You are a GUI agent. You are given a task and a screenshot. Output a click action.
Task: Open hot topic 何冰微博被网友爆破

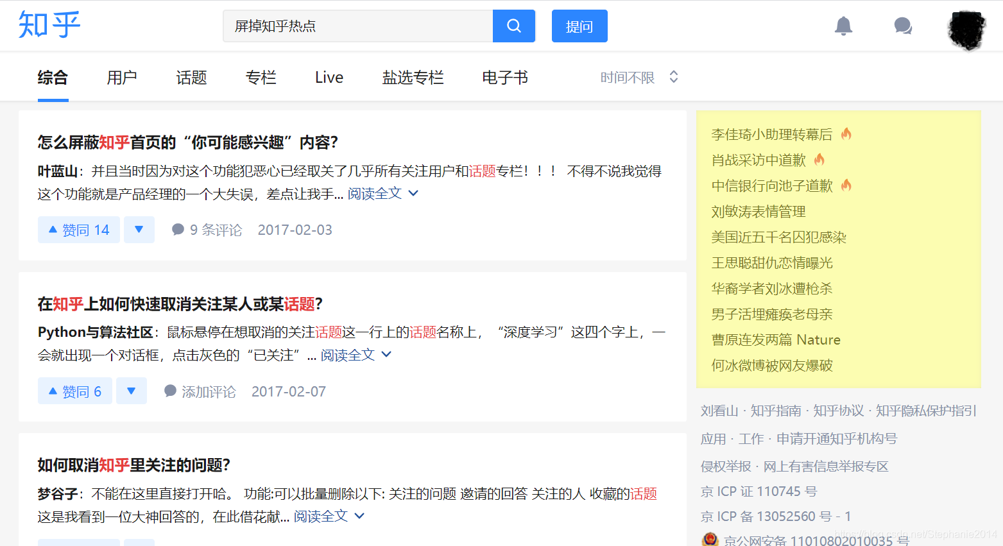pyautogui.click(x=772, y=365)
